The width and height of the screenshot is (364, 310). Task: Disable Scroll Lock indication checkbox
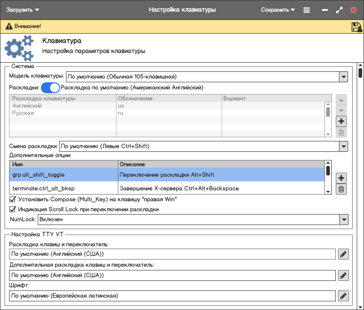13,210
